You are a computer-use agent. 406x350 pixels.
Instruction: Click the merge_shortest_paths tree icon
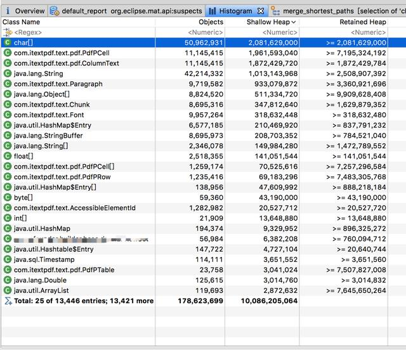[275, 11]
